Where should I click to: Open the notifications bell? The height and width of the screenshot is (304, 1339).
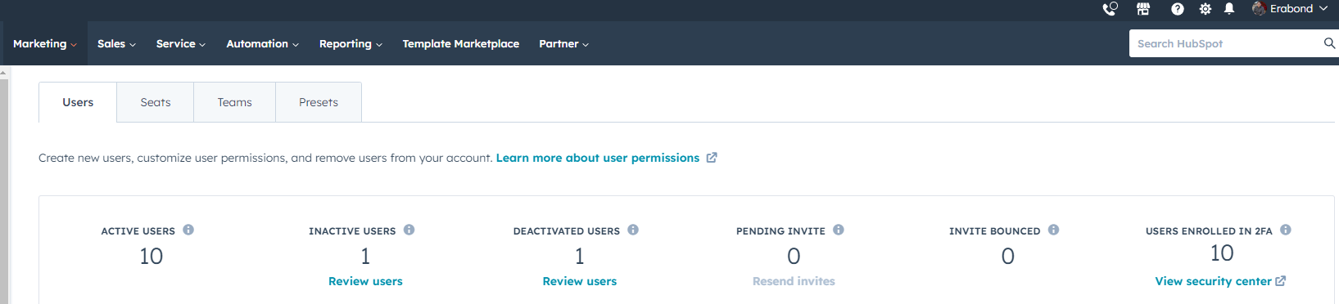[x=1229, y=9]
